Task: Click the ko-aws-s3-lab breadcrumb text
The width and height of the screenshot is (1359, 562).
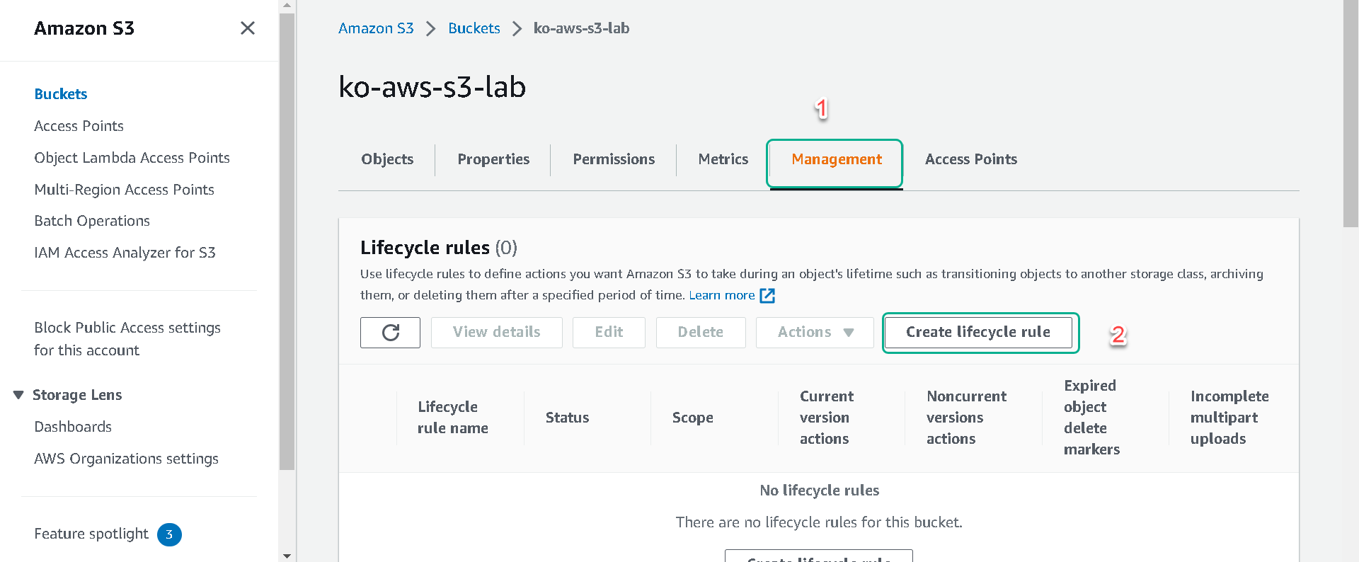Action: (581, 28)
